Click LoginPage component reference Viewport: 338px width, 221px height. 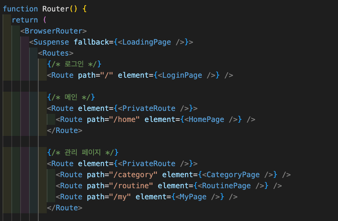[x=182, y=75]
